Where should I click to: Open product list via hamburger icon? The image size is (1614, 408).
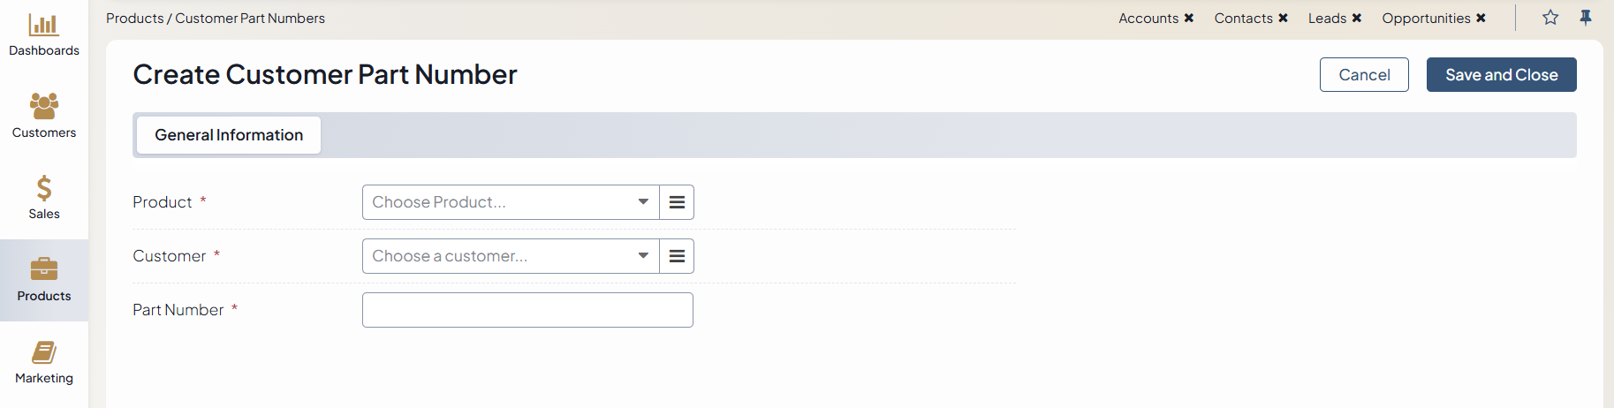click(x=677, y=202)
